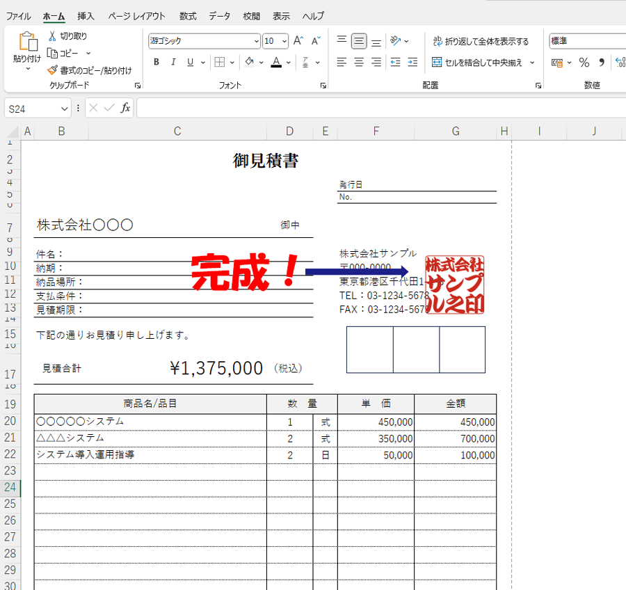
Task: Click the Paste (貼り付け) clipboard icon
Action: pos(27,43)
